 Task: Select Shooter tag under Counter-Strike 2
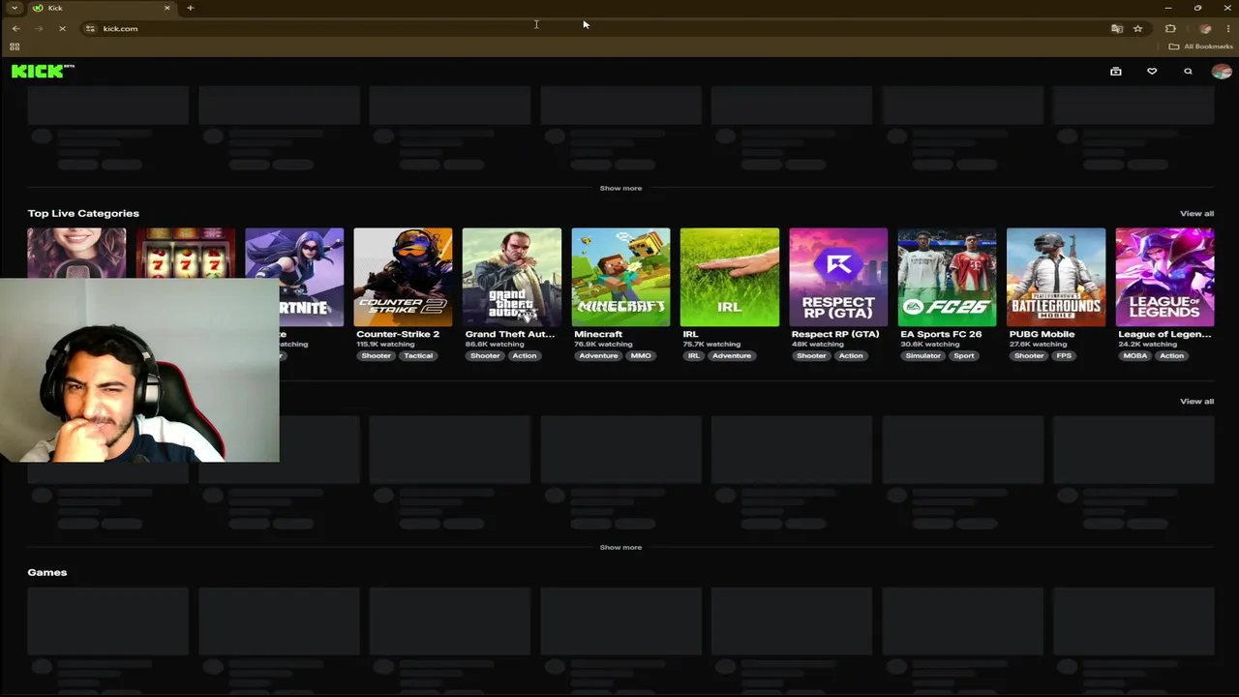(377, 355)
